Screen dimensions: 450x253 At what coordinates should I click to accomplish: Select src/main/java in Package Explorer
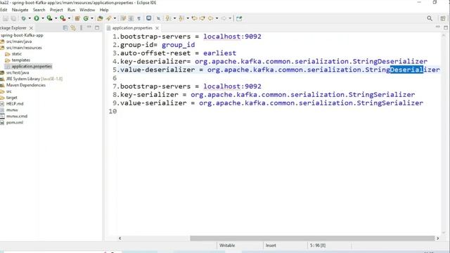[19, 41]
